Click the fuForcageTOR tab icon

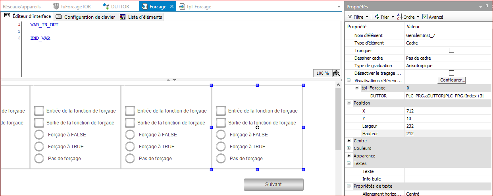[56, 7]
